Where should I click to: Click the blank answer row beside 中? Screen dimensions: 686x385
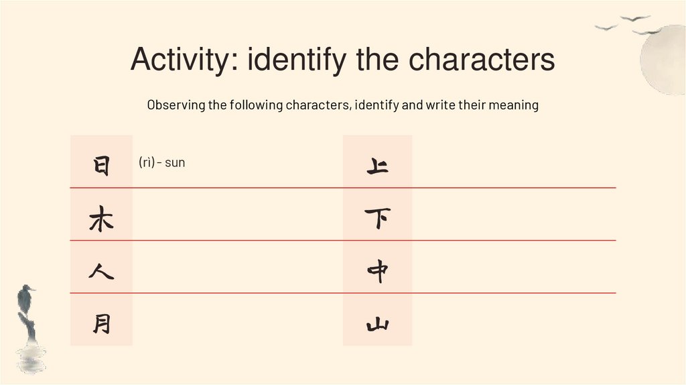[512, 268]
